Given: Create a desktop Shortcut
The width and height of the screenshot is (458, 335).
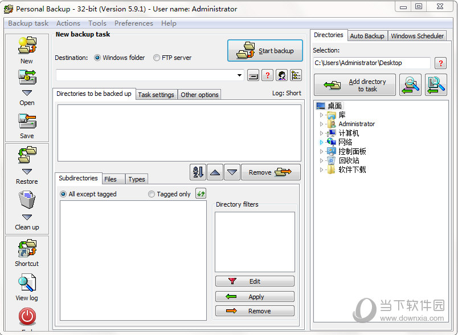Looking at the screenshot, I should [x=27, y=253].
